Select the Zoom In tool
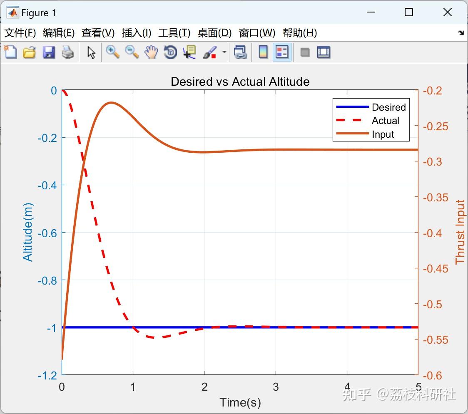The width and height of the screenshot is (468, 414). pos(112,52)
